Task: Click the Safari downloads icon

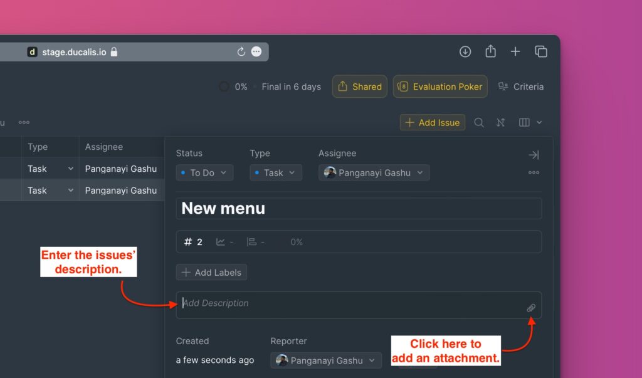Action: point(465,52)
